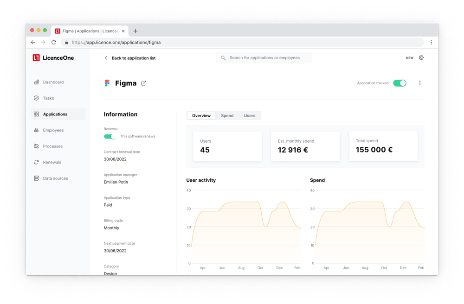This screenshot has width=464, height=304.
Task: Toggle the Application tracked switch
Action: (400, 83)
